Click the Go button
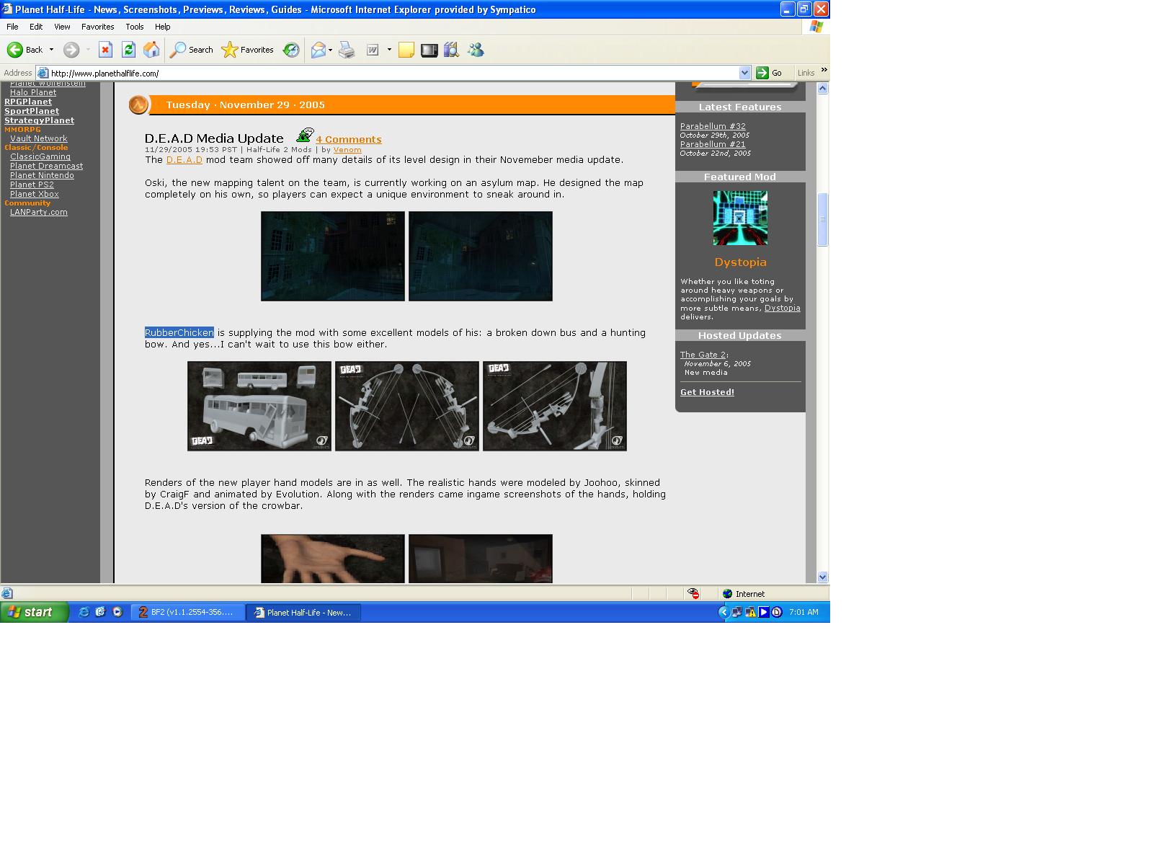 (x=770, y=73)
